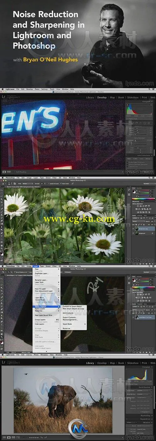The height and width of the screenshot is (441, 156).
Task: Switch to Print module in Lightroom Library window
Action: [144, 363]
